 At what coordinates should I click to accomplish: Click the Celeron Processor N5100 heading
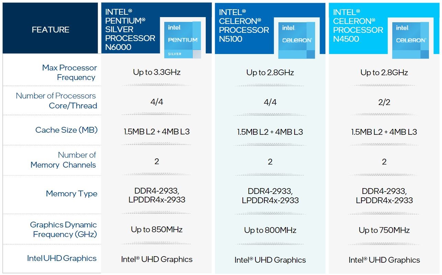point(244,26)
